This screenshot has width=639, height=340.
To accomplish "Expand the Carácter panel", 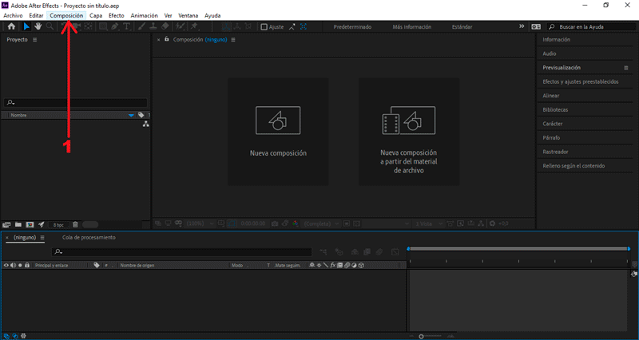I will pos(553,124).
